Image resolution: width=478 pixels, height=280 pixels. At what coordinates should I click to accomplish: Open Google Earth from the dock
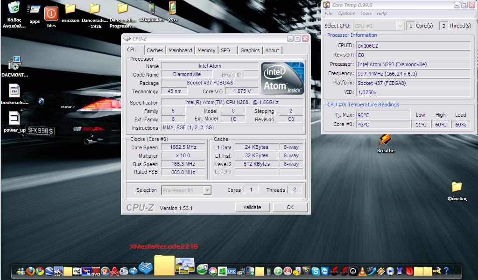click(49, 271)
